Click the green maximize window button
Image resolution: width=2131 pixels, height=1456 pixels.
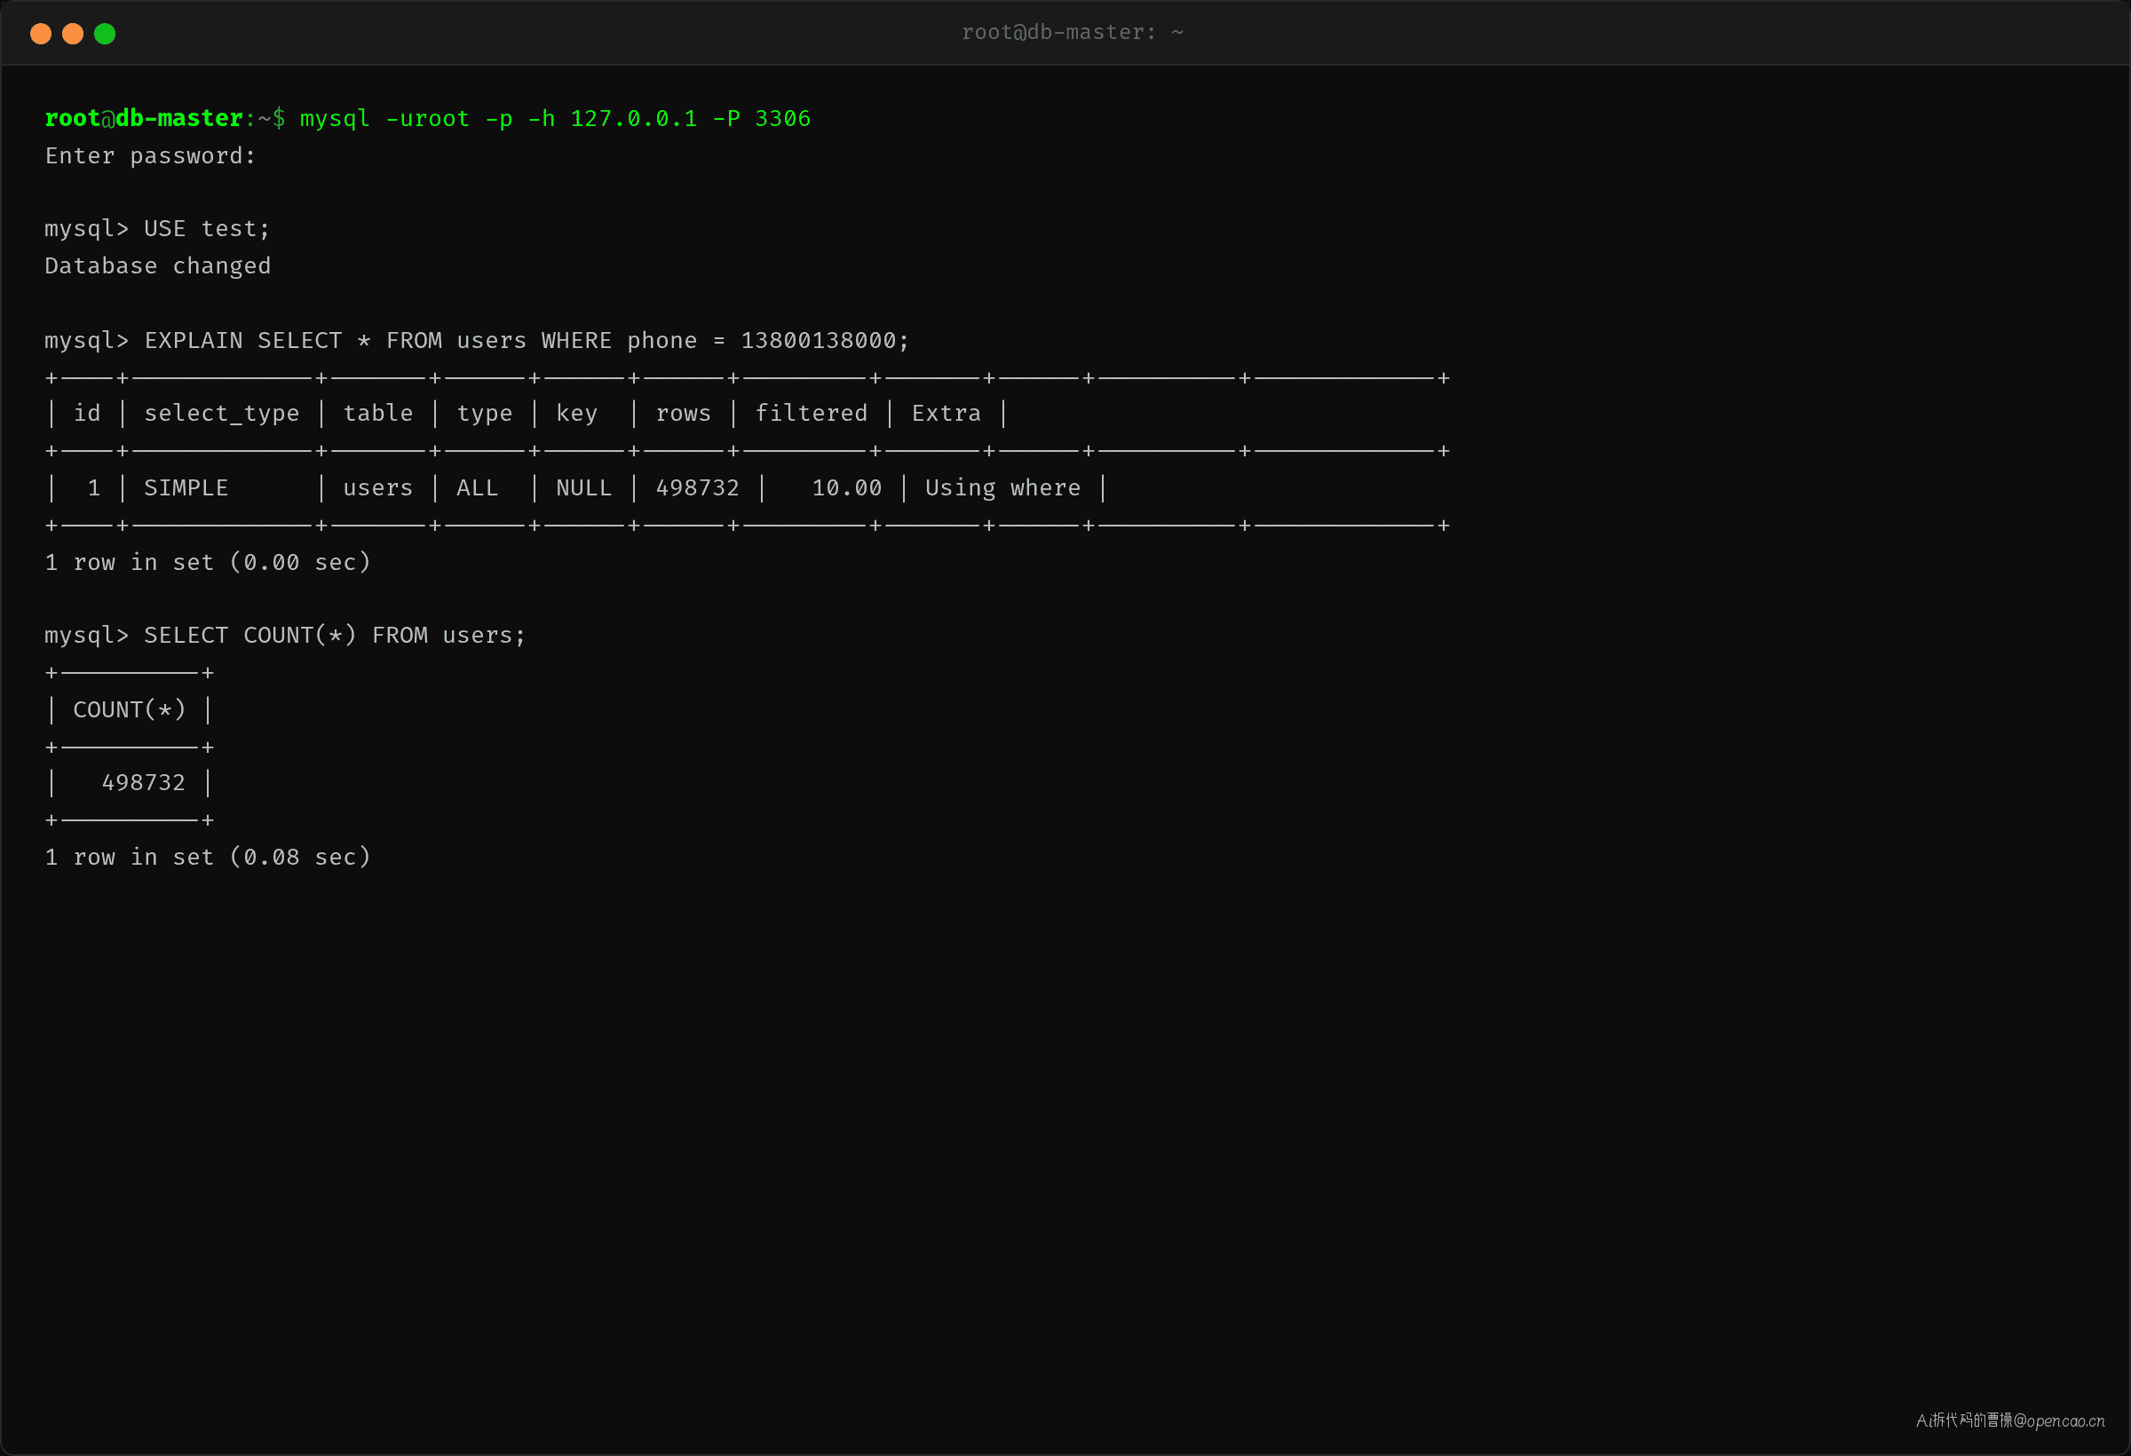105,34
